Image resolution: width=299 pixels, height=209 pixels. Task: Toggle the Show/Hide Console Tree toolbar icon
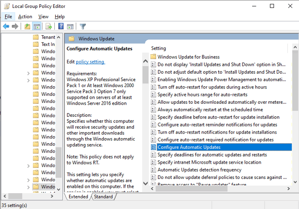37,26
